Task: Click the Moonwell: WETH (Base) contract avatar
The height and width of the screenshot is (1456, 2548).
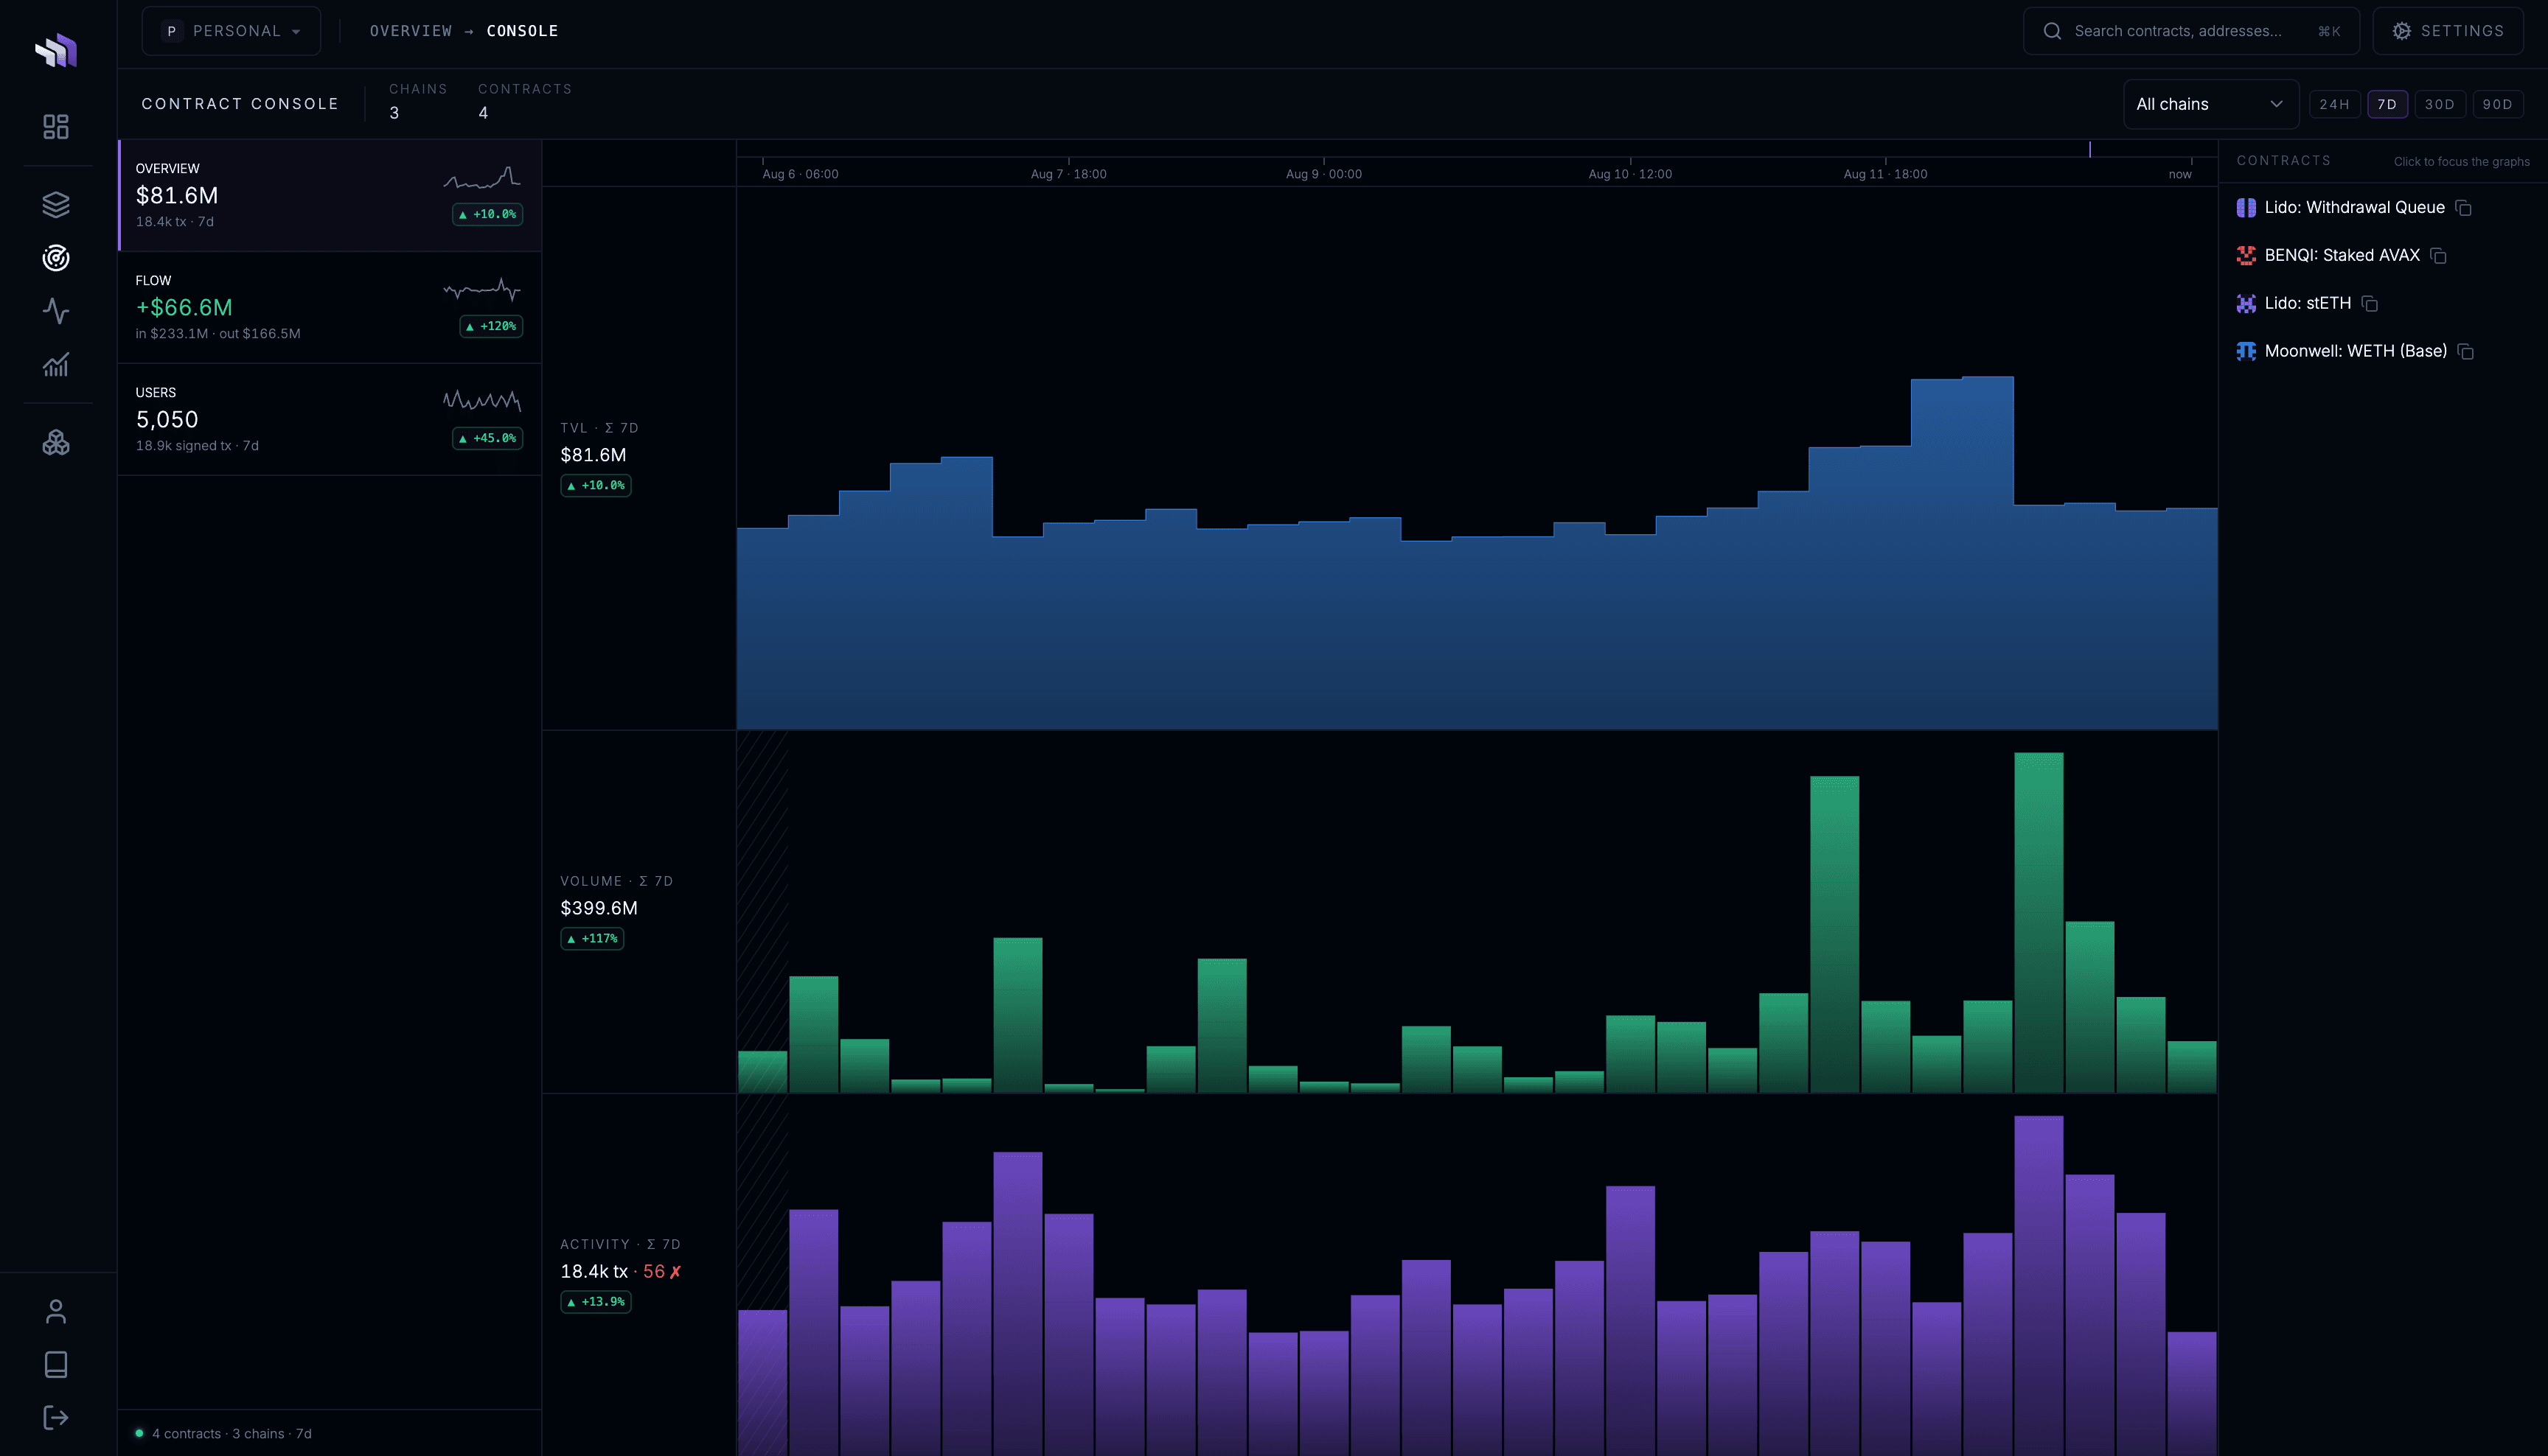Action: [2246, 352]
